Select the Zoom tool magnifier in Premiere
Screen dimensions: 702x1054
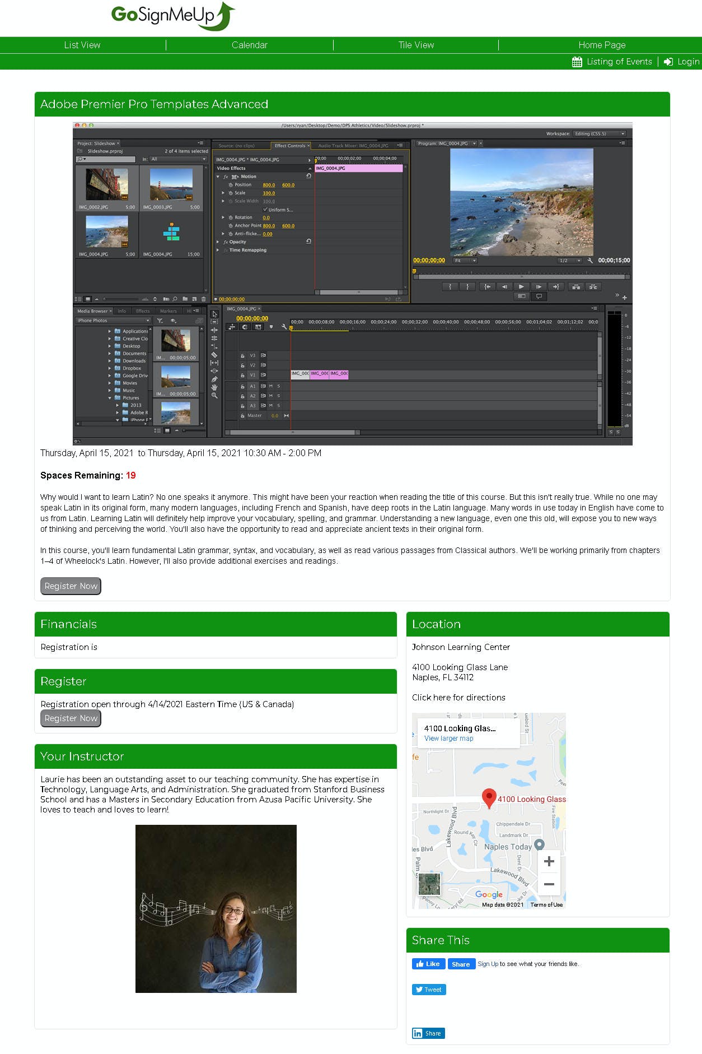point(214,396)
